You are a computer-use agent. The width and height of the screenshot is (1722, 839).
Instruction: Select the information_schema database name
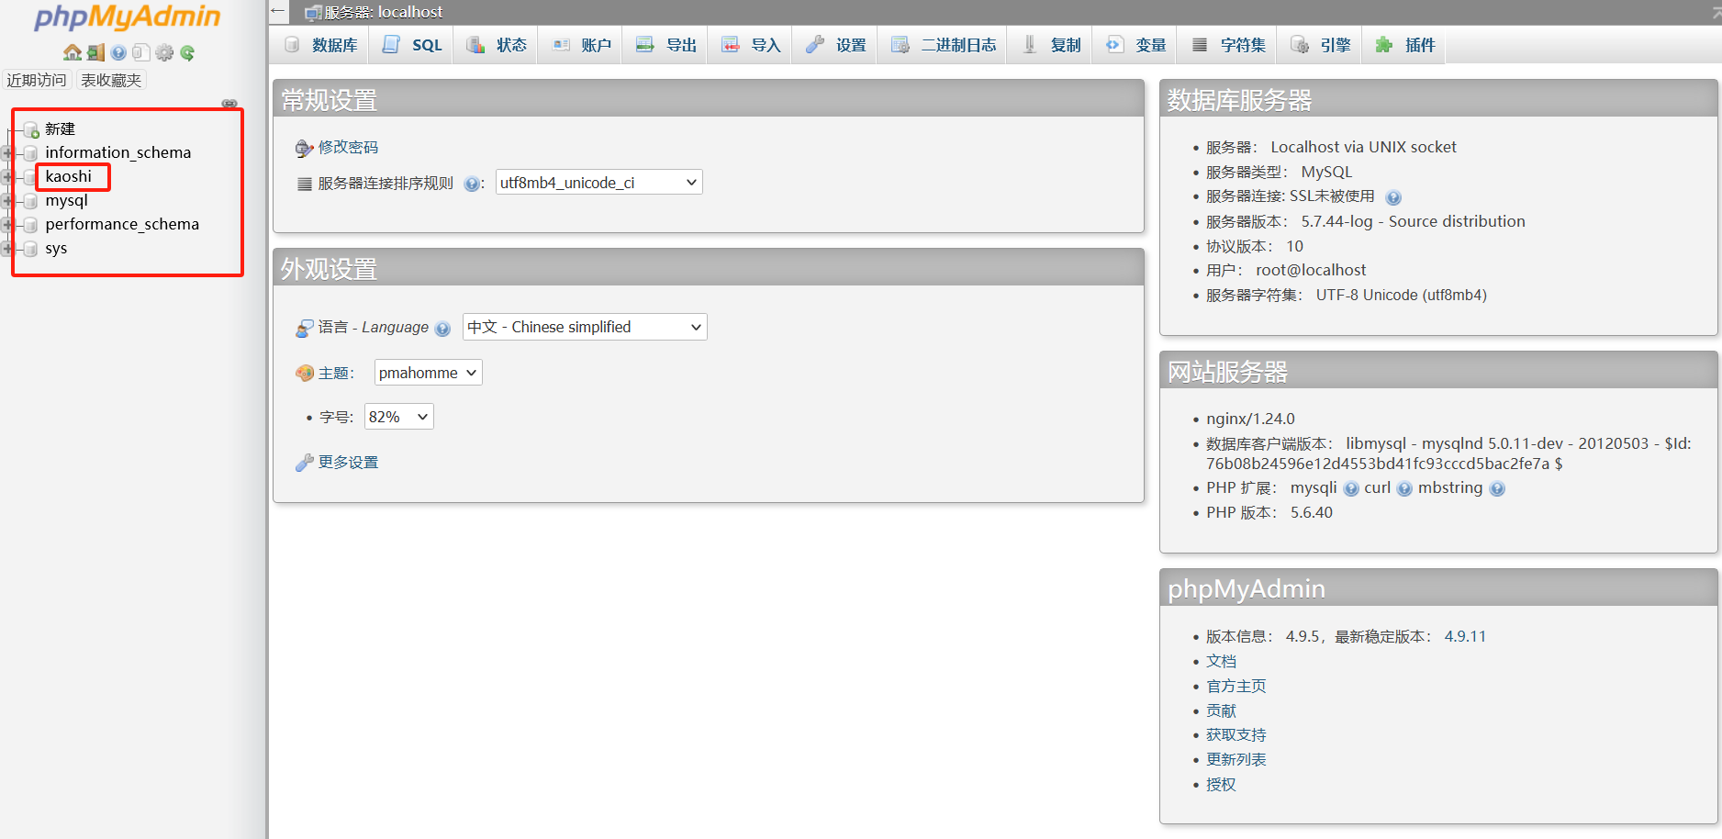coord(118,152)
